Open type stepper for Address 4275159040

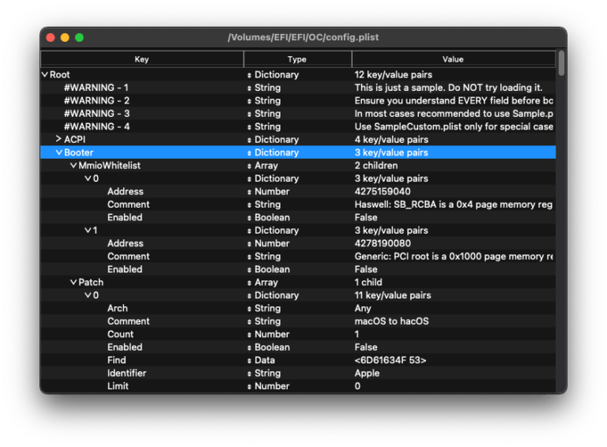[x=250, y=192]
